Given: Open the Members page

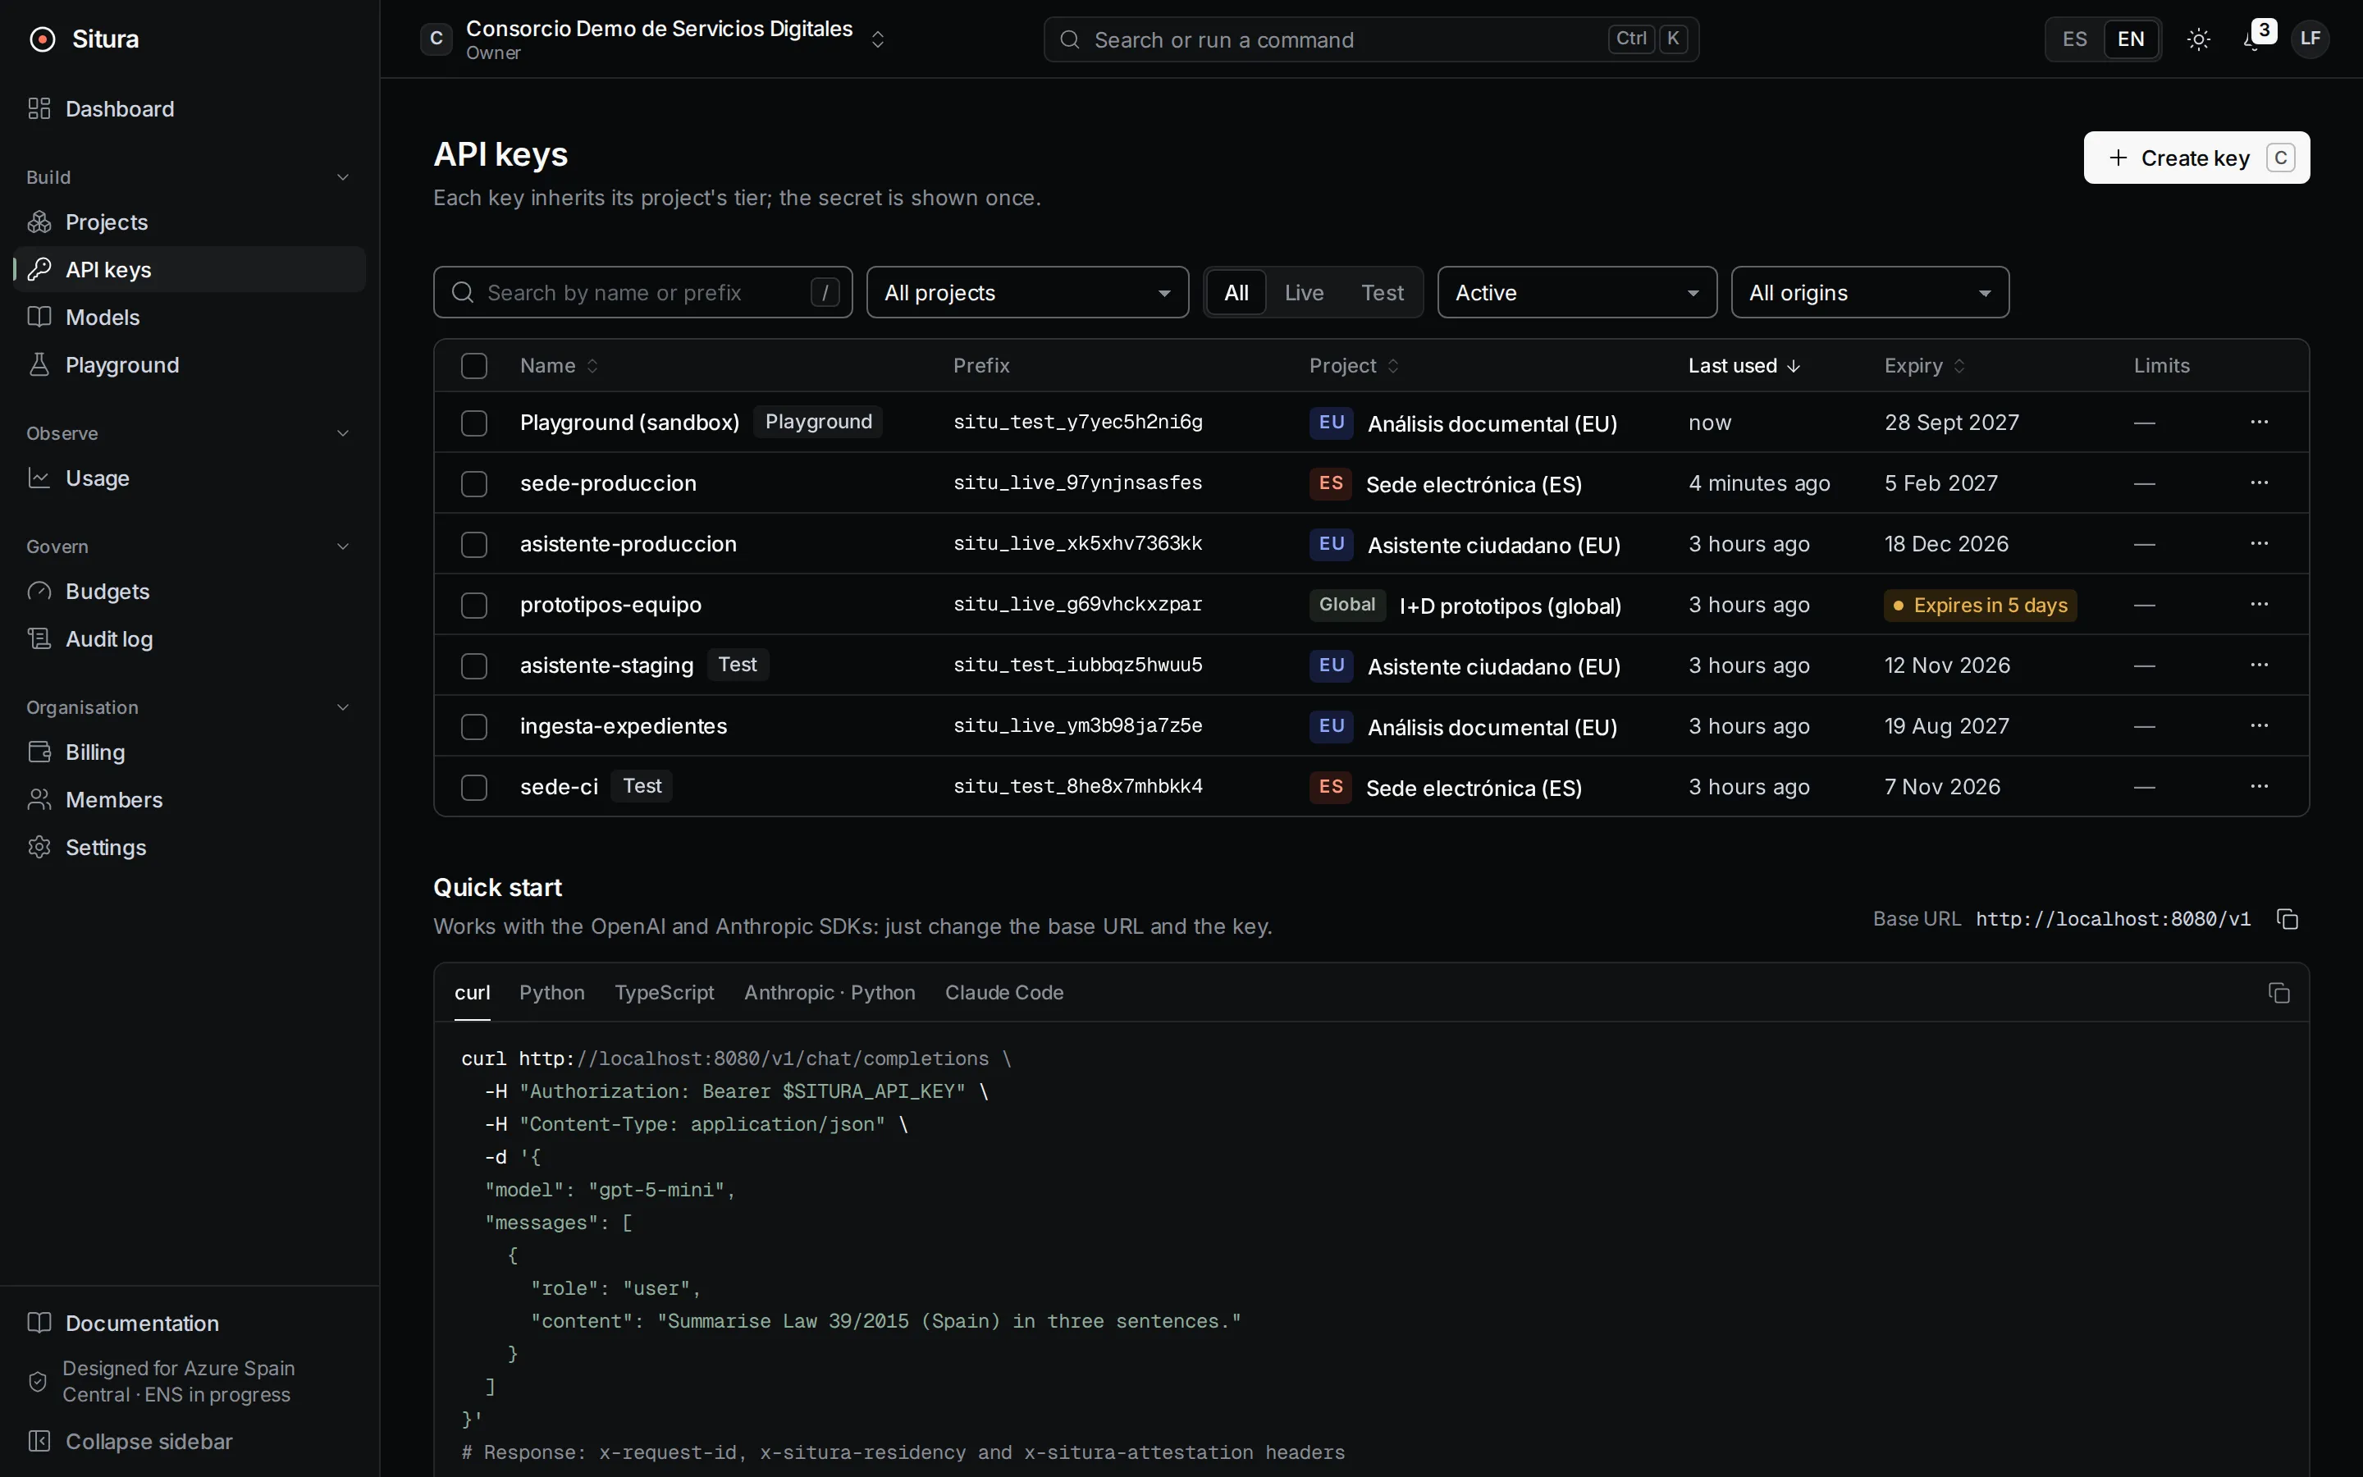Looking at the screenshot, I should [x=190, y=799].
